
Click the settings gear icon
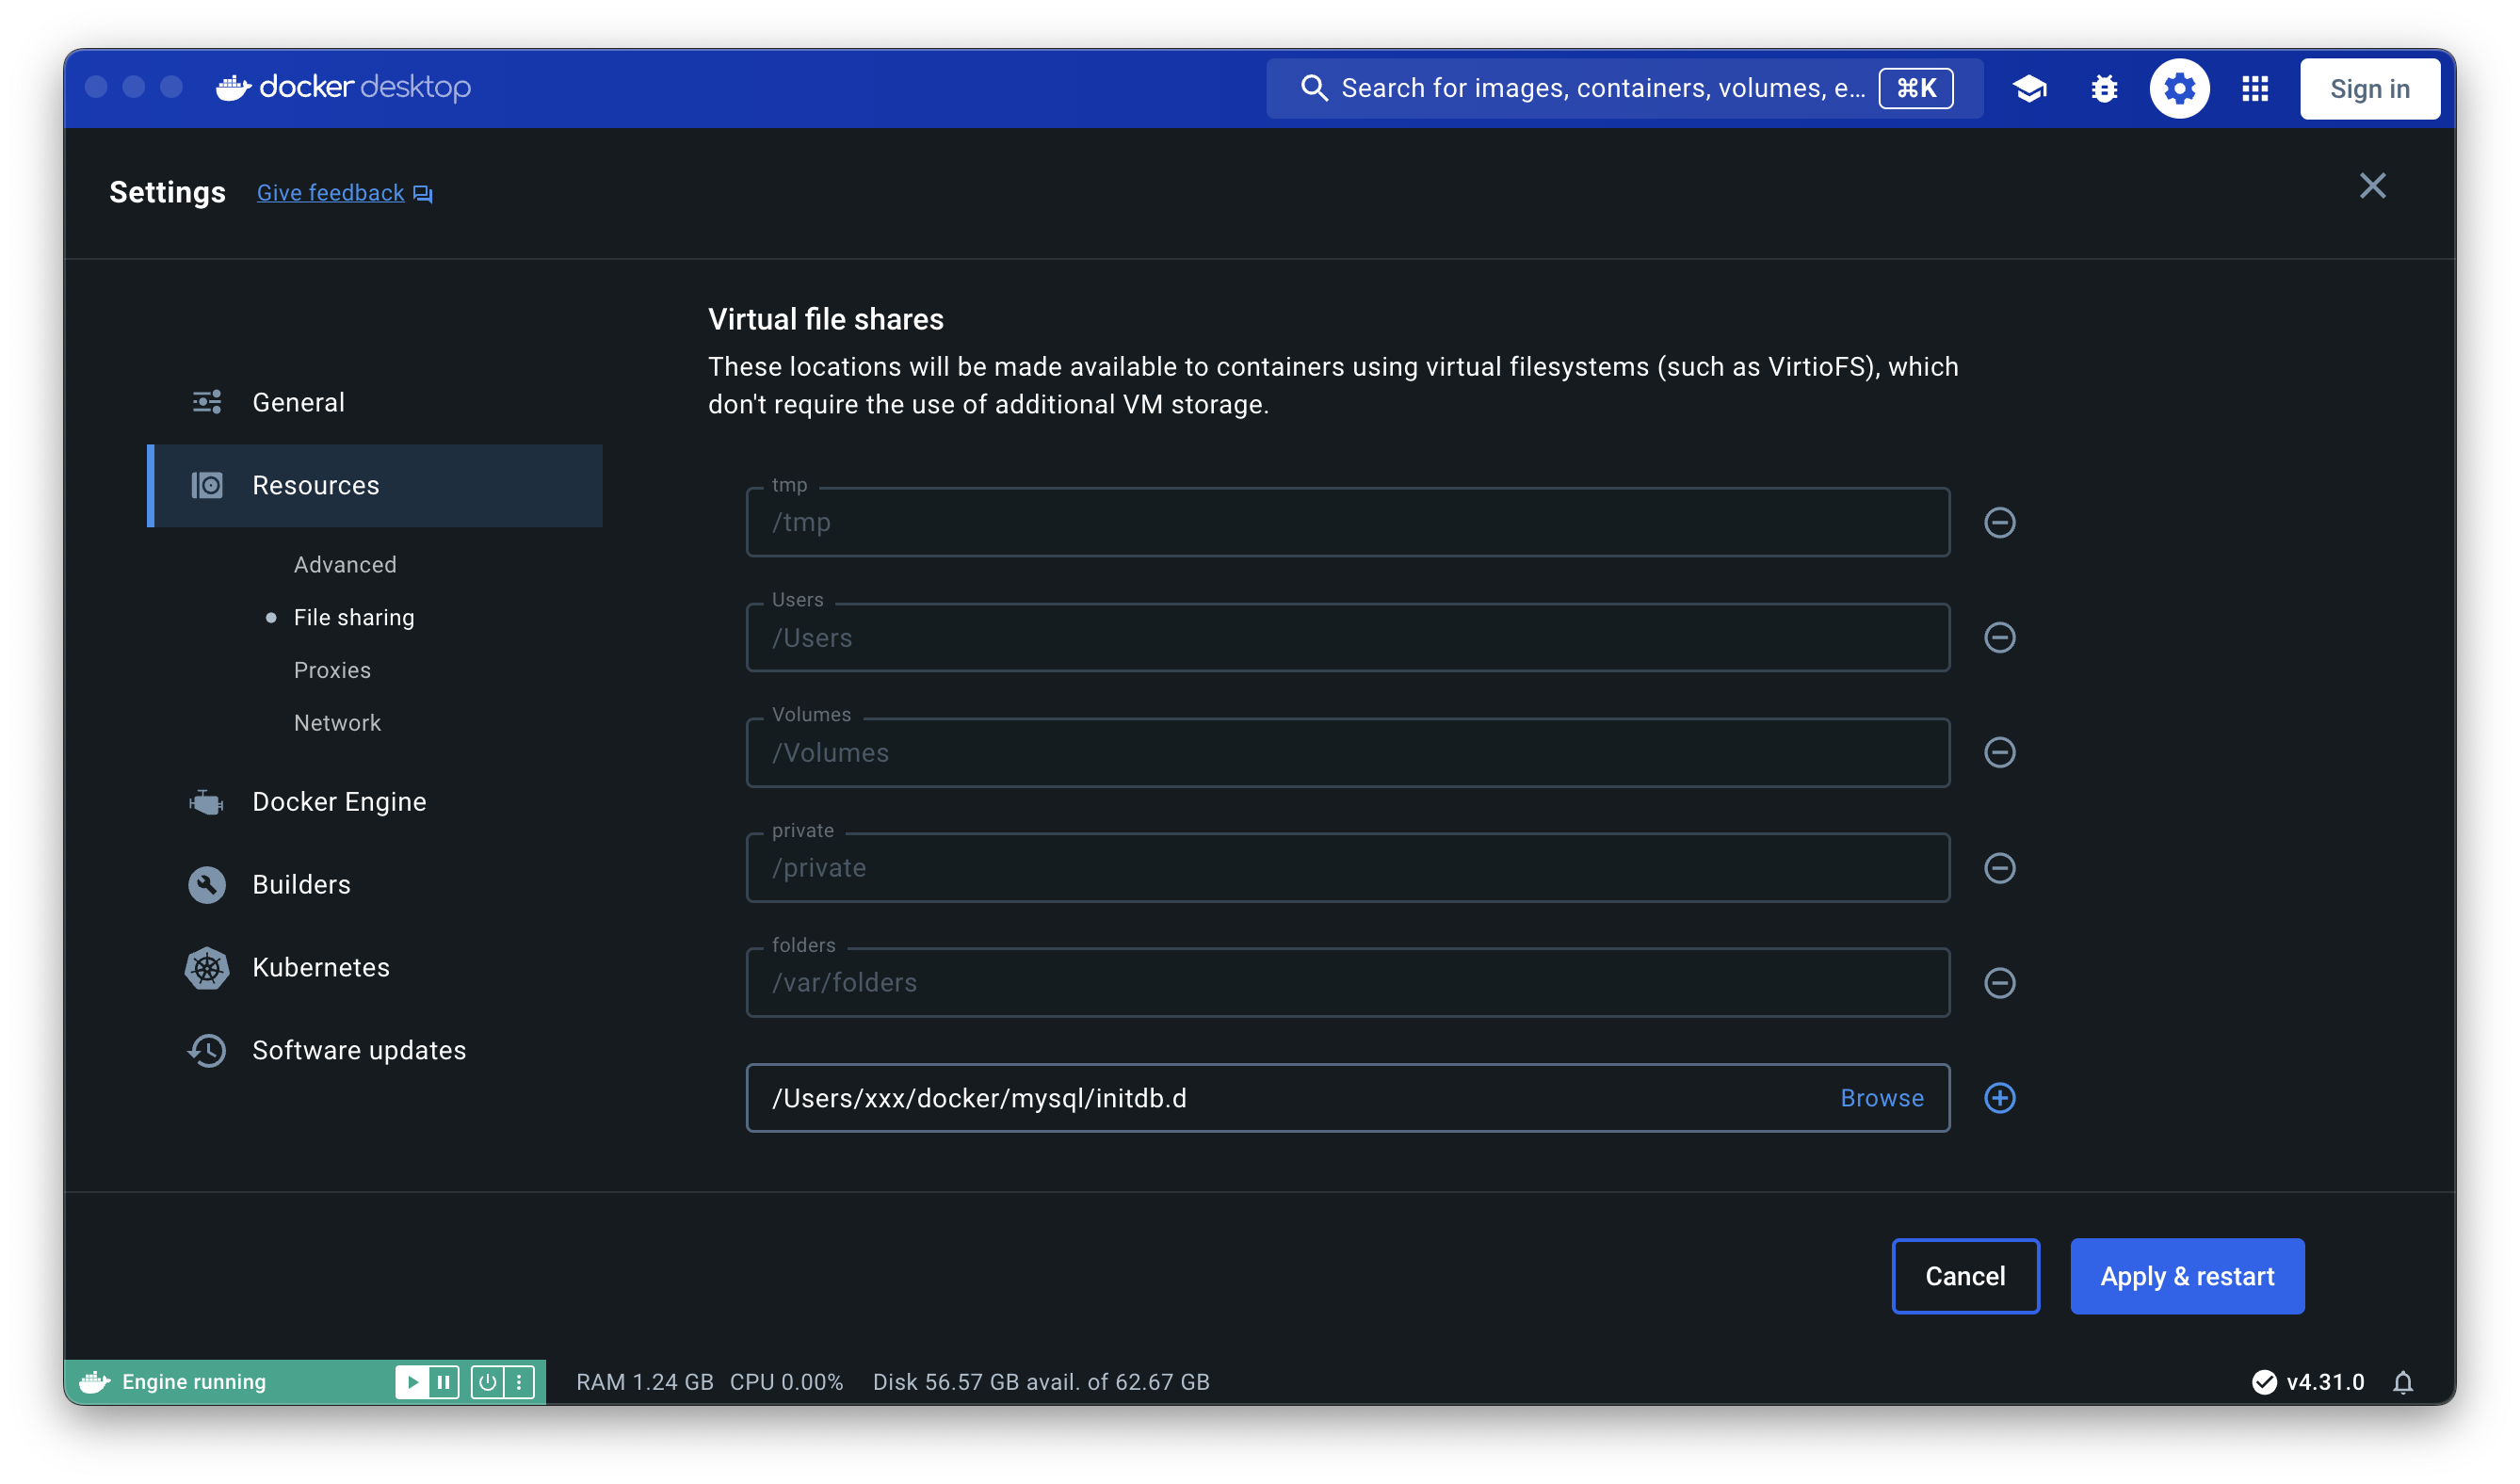pos(2179,89)
